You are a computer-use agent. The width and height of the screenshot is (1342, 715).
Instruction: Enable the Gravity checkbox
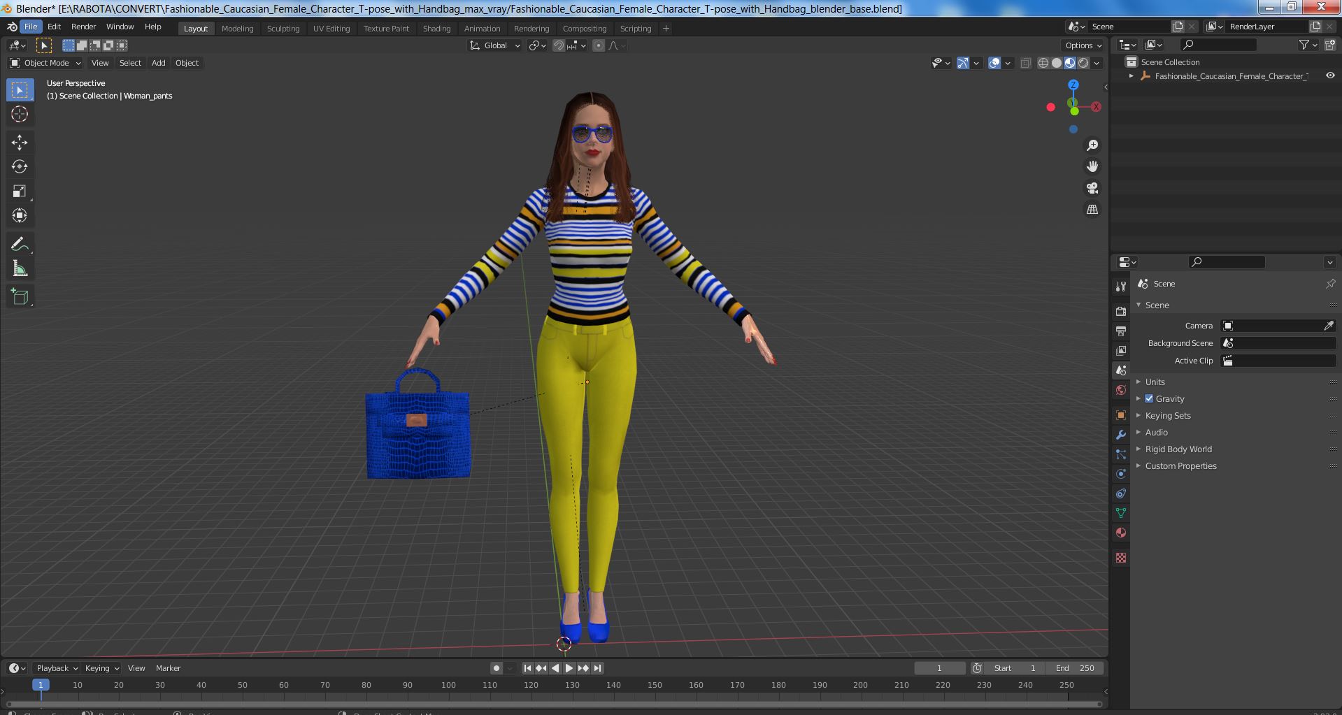1149,398
